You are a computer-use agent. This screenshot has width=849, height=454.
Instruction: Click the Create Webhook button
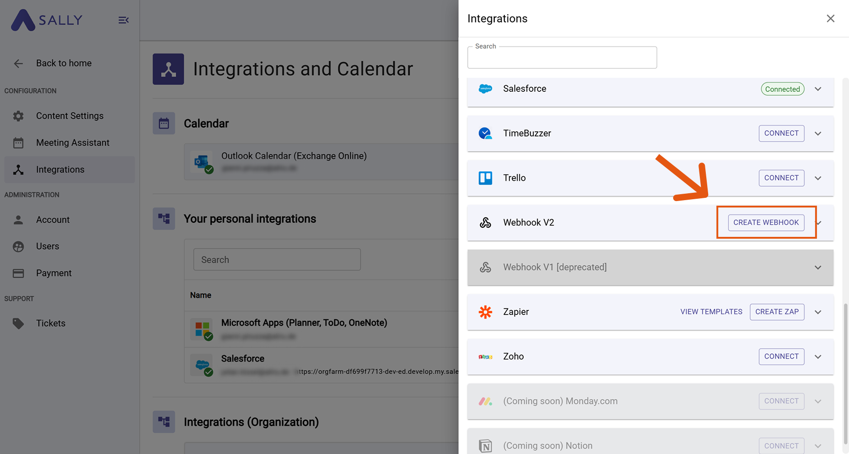(766, 222)
